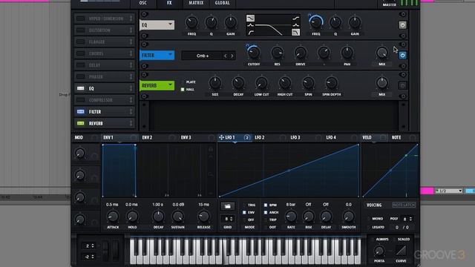This screenshot has width=475, height=267.
Task: Open the FILTER effect type dropdown
Action: point(157,56)
